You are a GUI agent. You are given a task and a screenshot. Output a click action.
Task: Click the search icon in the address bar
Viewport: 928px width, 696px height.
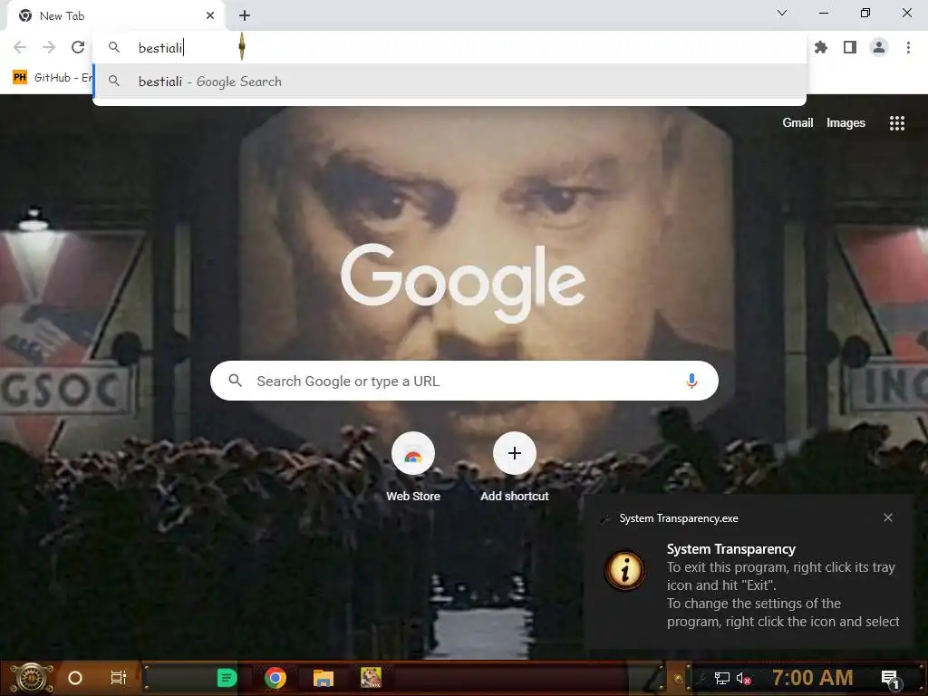(x=114, y=47)
